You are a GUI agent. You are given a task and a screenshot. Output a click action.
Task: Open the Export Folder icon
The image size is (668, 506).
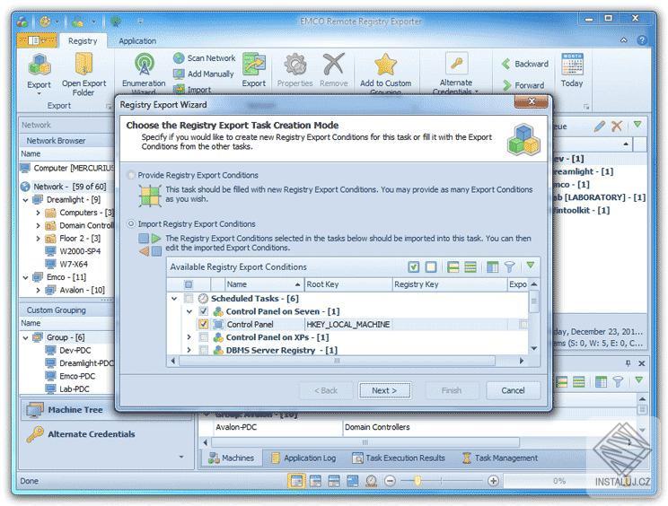point(83,65)
